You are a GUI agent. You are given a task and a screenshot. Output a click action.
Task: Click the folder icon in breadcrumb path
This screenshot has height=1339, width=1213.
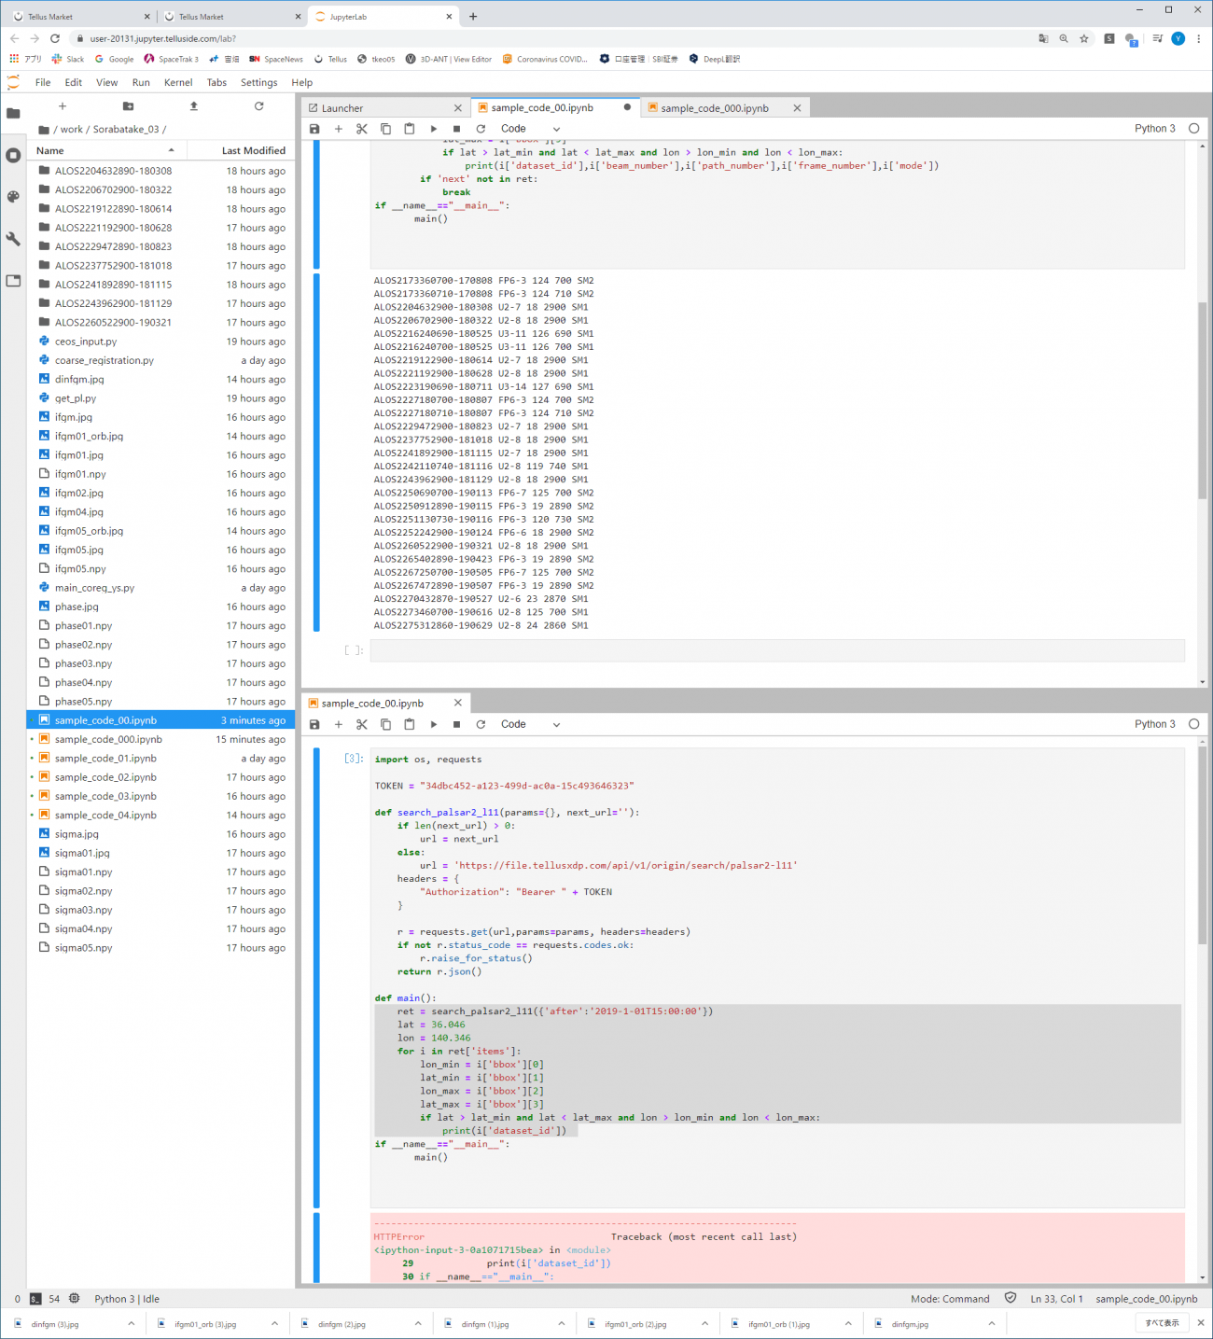pyautogui.click(x=44, y=130)
